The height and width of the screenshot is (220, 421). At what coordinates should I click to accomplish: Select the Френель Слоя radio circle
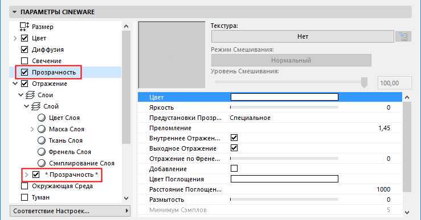42,152
